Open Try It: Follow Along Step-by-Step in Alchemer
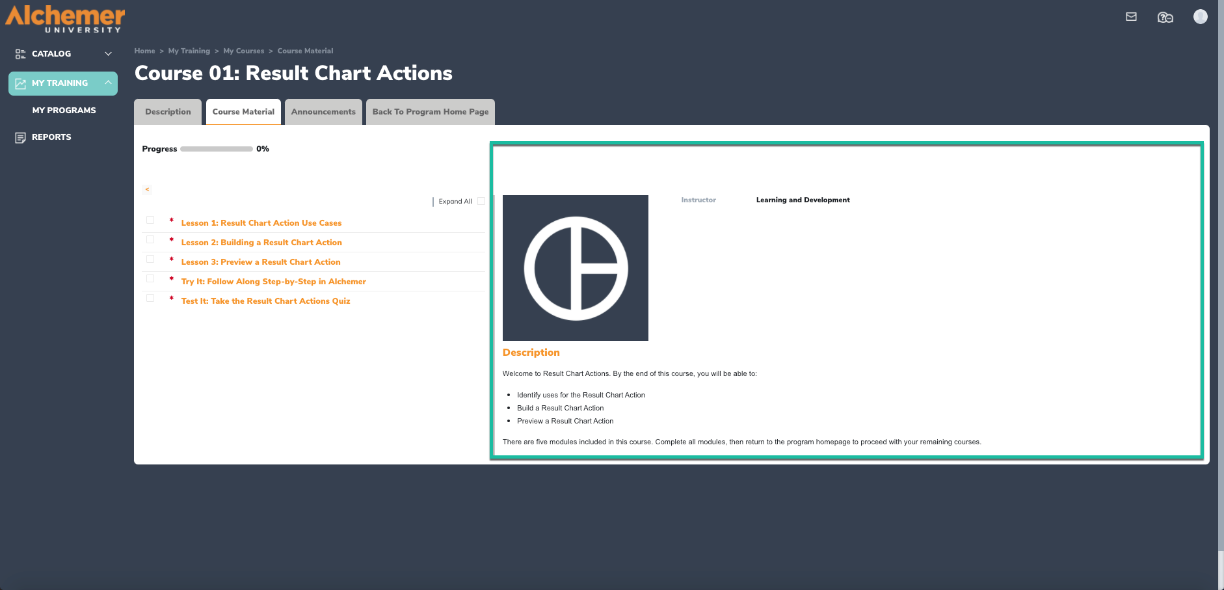The height and width of the screenshot is (590, 1224). tap(274, 282)
